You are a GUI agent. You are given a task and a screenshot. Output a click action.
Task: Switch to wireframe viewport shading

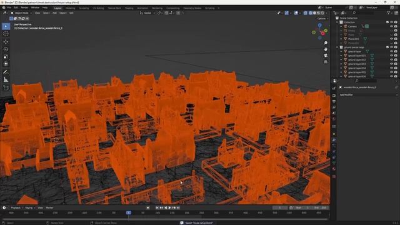[311, 12]
